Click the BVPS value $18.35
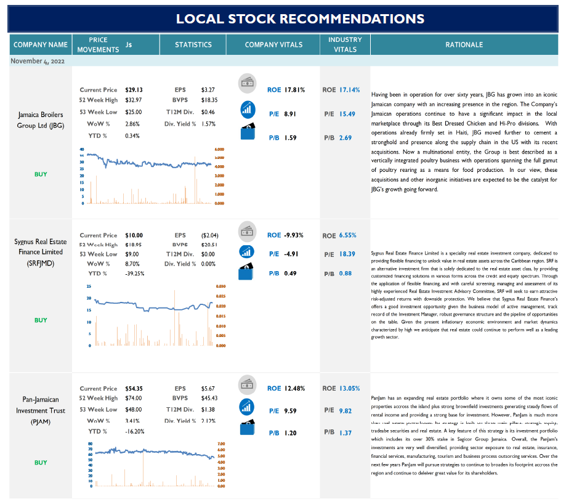 tap(209, 100)
